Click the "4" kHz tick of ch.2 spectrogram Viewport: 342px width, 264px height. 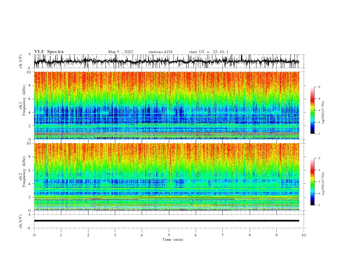coord(31,184)
